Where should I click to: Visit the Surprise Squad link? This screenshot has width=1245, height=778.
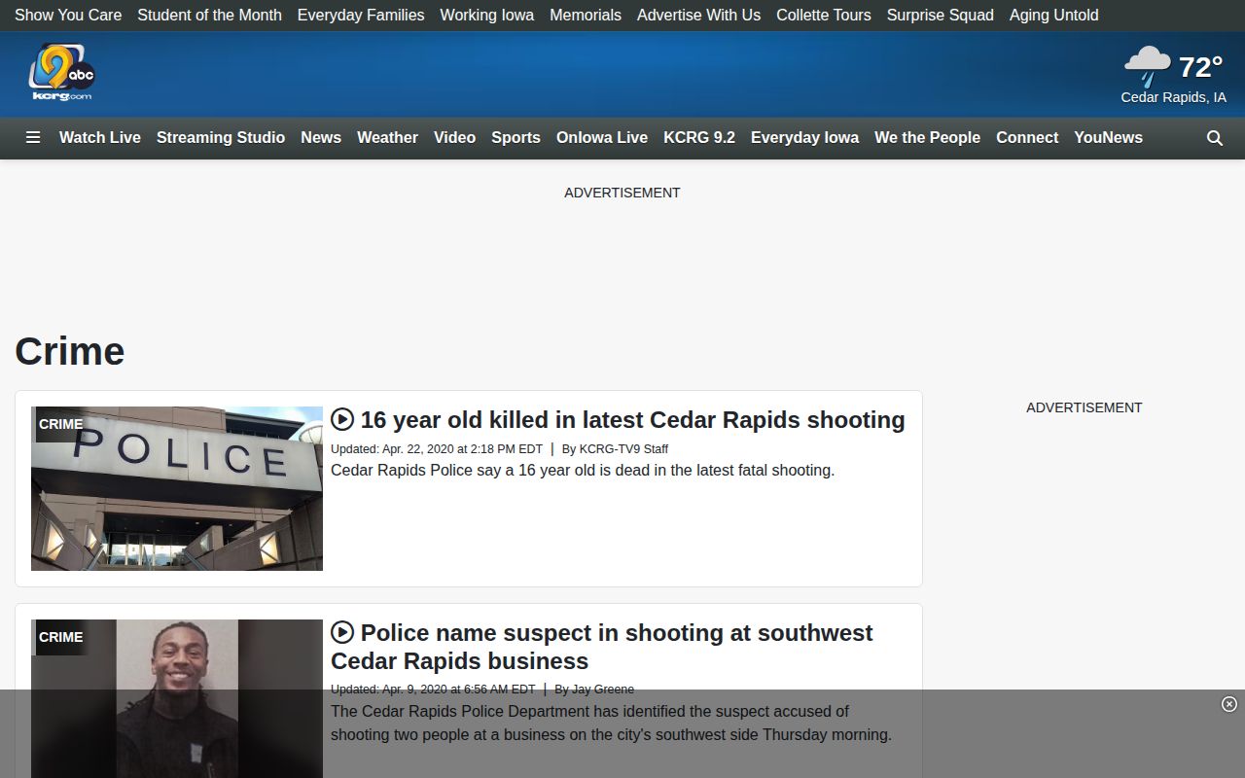(941, 16)
